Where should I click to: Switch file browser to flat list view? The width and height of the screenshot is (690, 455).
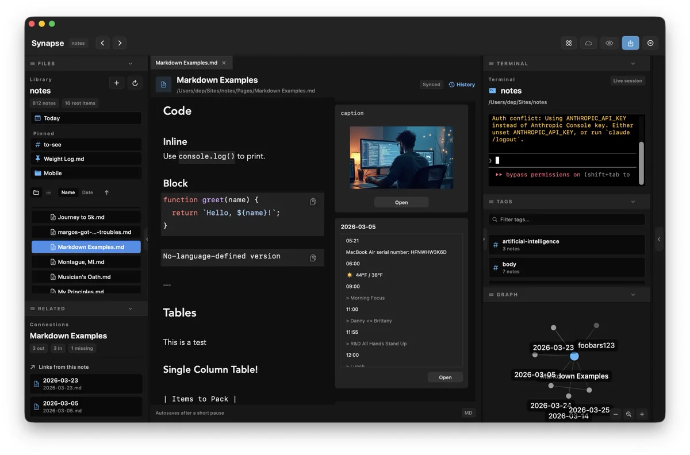point(49,192)
